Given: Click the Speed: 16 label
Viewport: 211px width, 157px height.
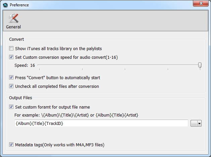Looking at the screenshot, I should pos(24,65).
